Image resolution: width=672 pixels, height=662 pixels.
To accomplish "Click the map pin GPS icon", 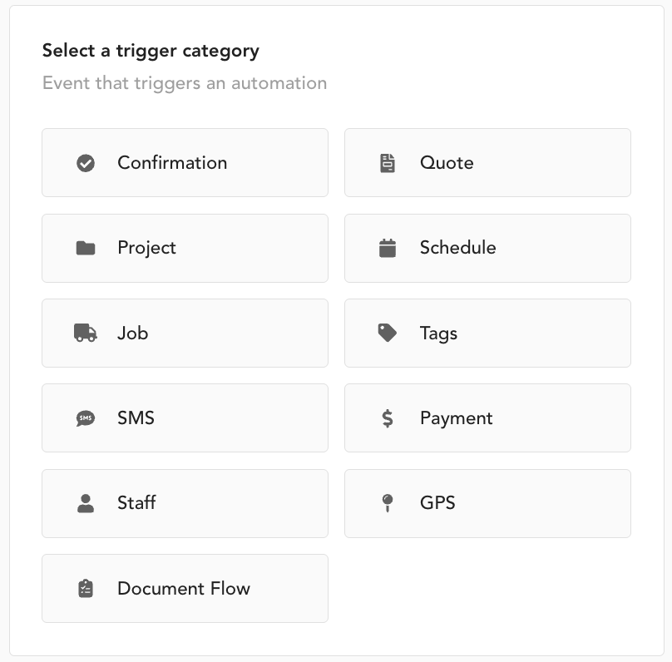I will point(388,503).
